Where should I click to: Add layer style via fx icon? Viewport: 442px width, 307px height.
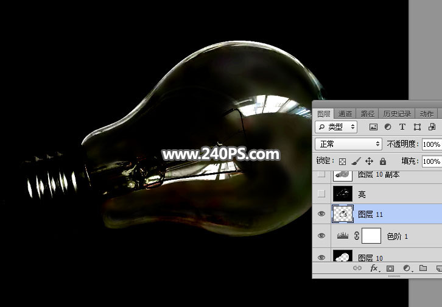374,268
